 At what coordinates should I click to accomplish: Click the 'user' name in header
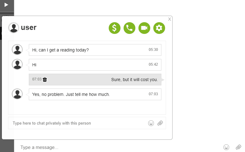tap(29, 27)
